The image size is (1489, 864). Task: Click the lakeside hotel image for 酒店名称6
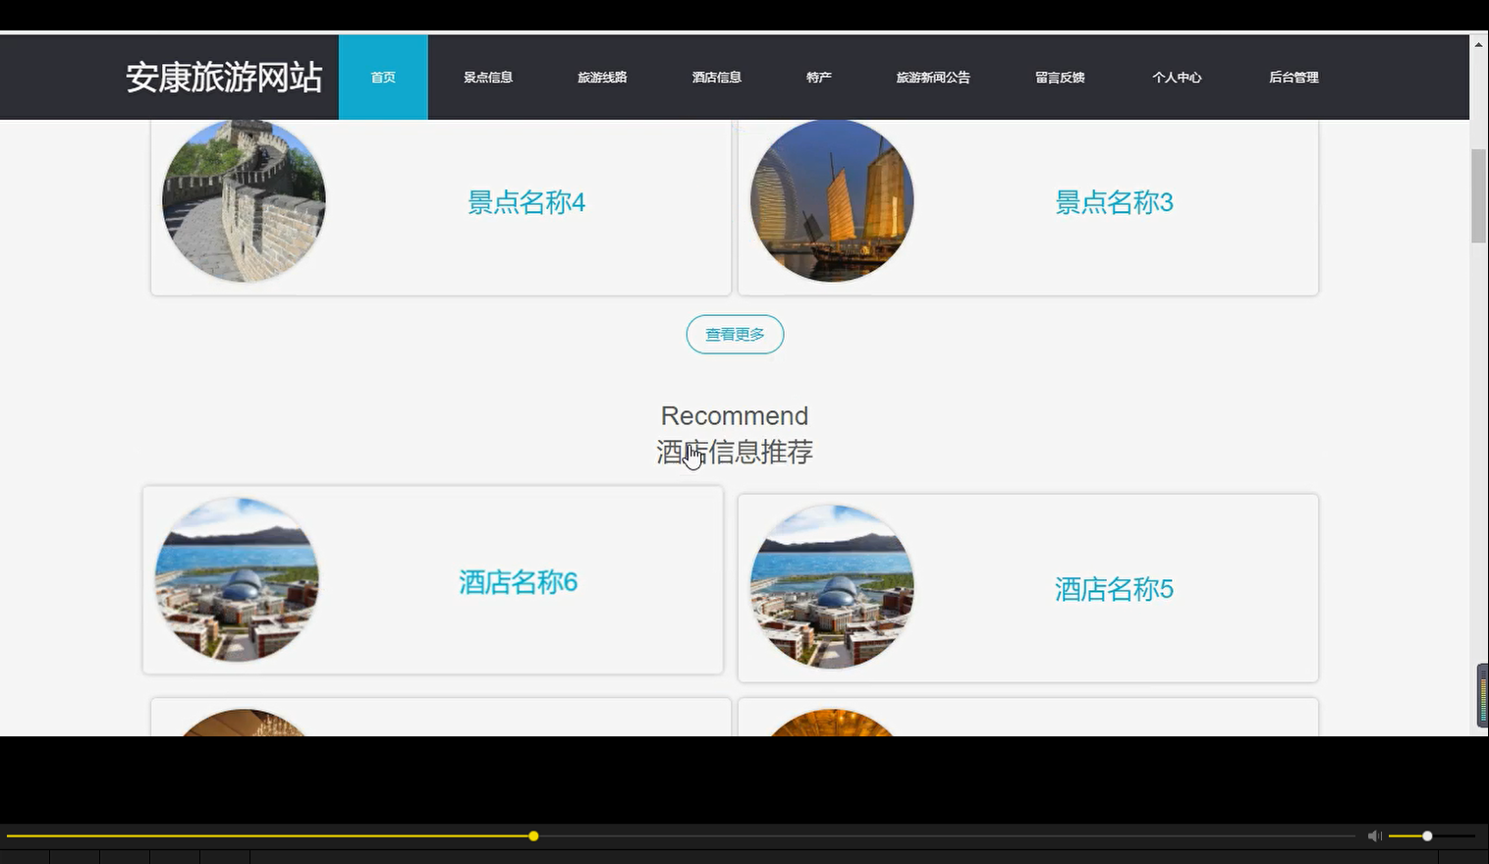236,580
